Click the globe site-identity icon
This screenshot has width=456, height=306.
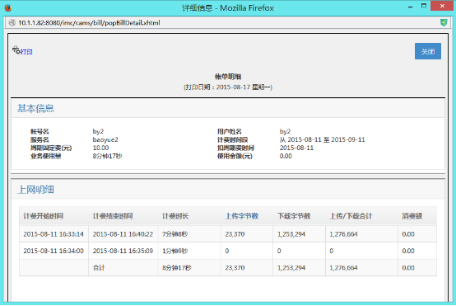(x=12, y=23)
